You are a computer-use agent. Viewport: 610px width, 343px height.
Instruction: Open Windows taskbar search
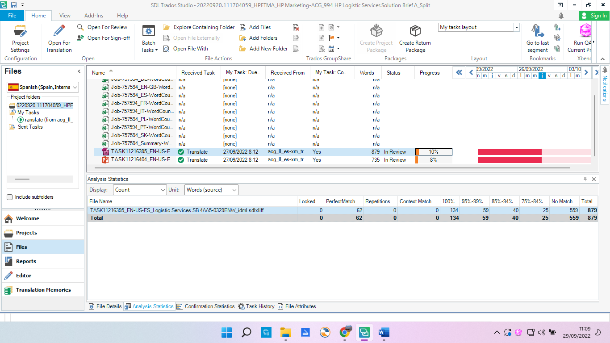(246, 332)
